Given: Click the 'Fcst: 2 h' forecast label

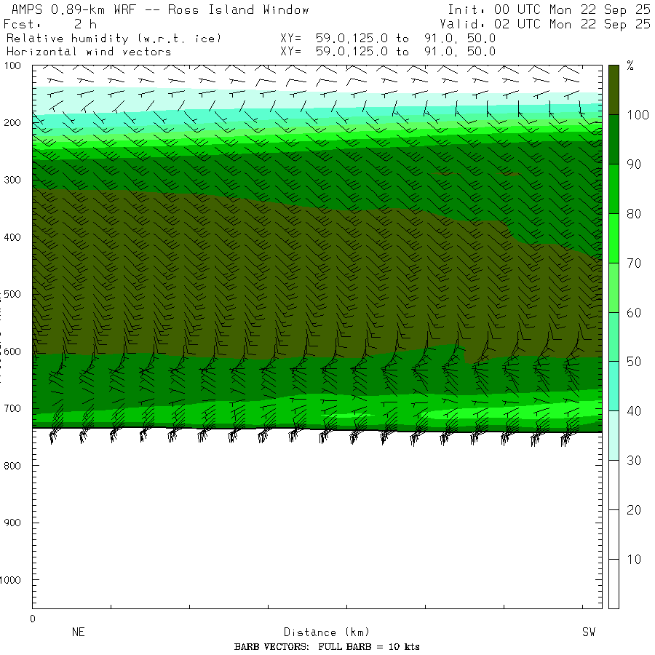Looking at the screenshot, I should pyautogui.click(x=50, y=24).
